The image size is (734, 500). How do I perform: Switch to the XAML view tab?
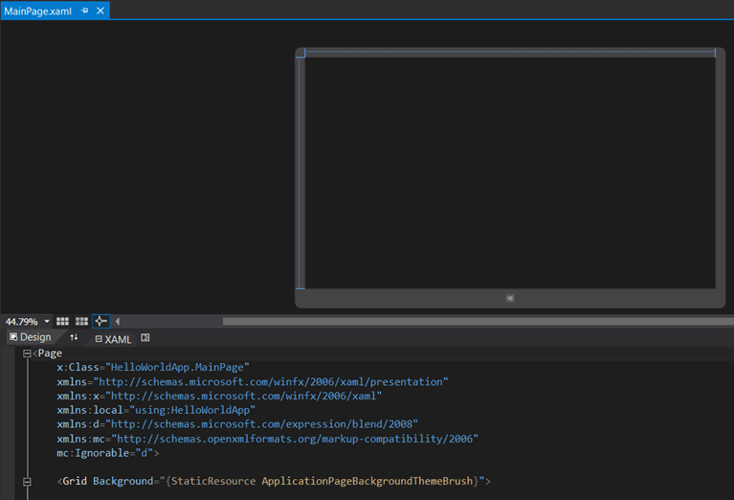(113, 339)
